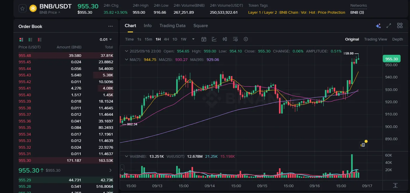Select the 955.48 ask price row
The width and height of the screenshot is (410, 193).
66,55
